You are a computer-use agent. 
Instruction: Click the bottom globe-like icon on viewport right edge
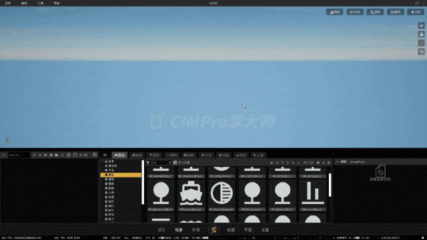[x=421, y=52]
